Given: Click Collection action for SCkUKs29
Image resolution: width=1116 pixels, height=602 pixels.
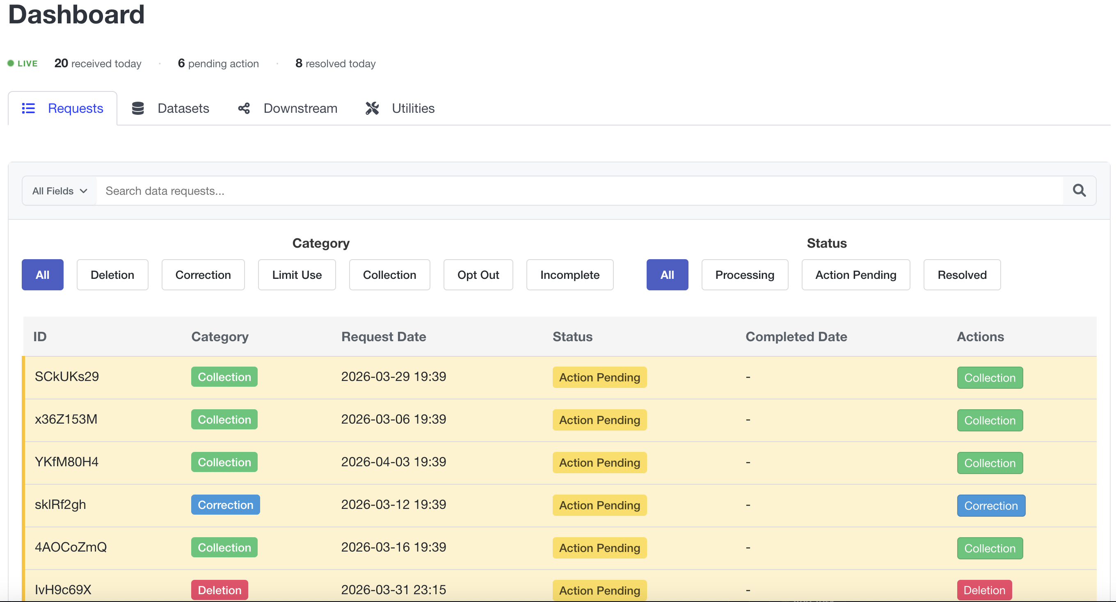Looking at the screenshot, I should click(990, 378).
